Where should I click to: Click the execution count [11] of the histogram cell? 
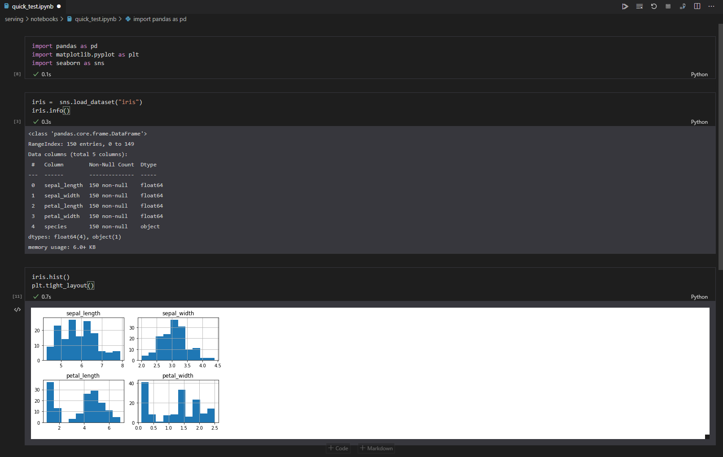[17, 296]
